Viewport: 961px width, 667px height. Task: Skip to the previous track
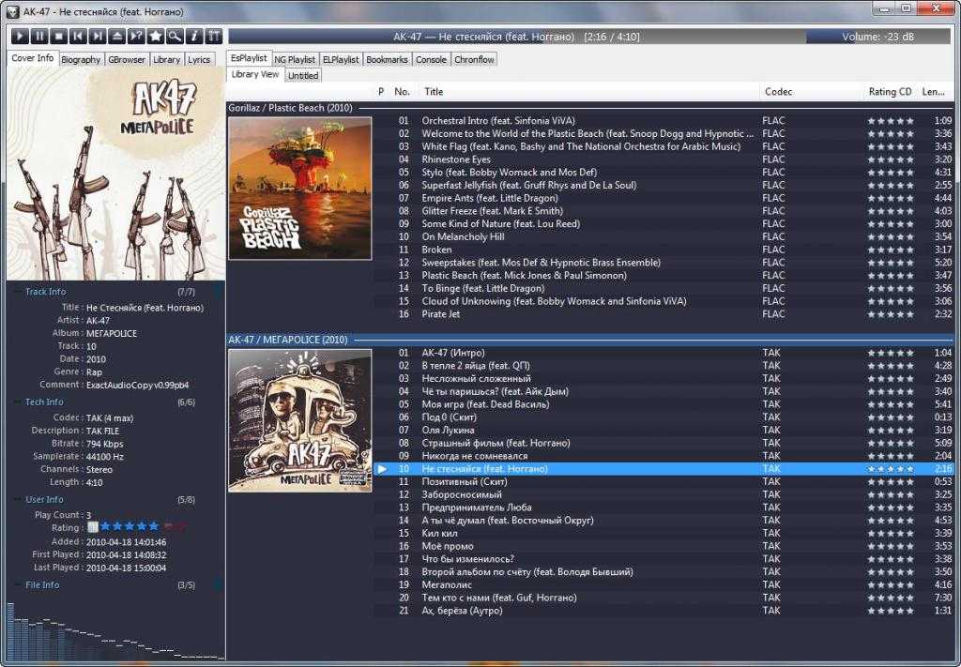tap(77, 36)
